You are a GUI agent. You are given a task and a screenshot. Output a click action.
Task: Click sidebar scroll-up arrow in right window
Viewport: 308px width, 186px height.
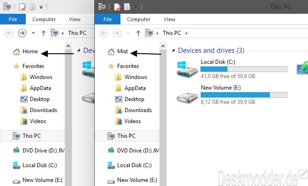163,46
